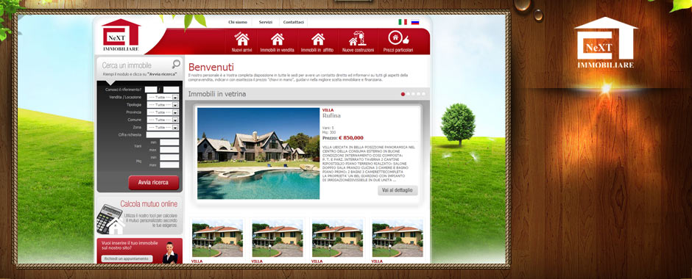Click the search magnifier icon
This screenshot has width=692, height=279.
click(176, 65)
